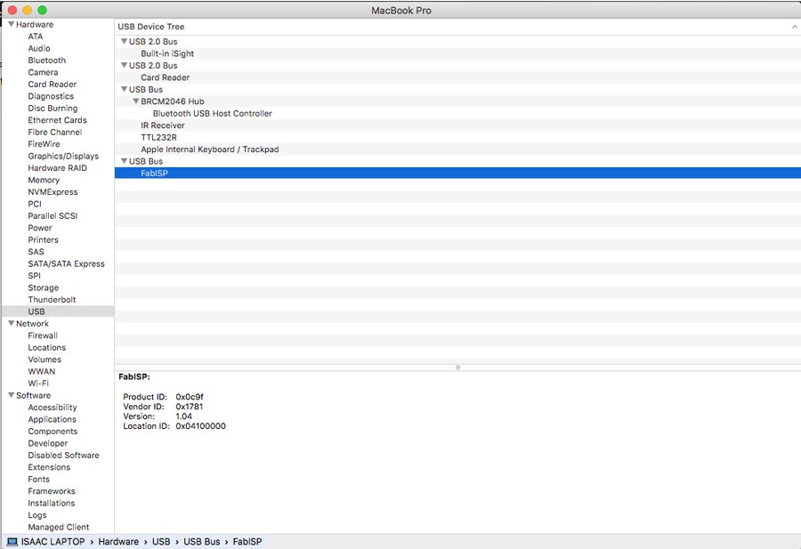801x549 pixels.
Task: Click the pane divider resize handle
Action: click(x=457, y=367)
